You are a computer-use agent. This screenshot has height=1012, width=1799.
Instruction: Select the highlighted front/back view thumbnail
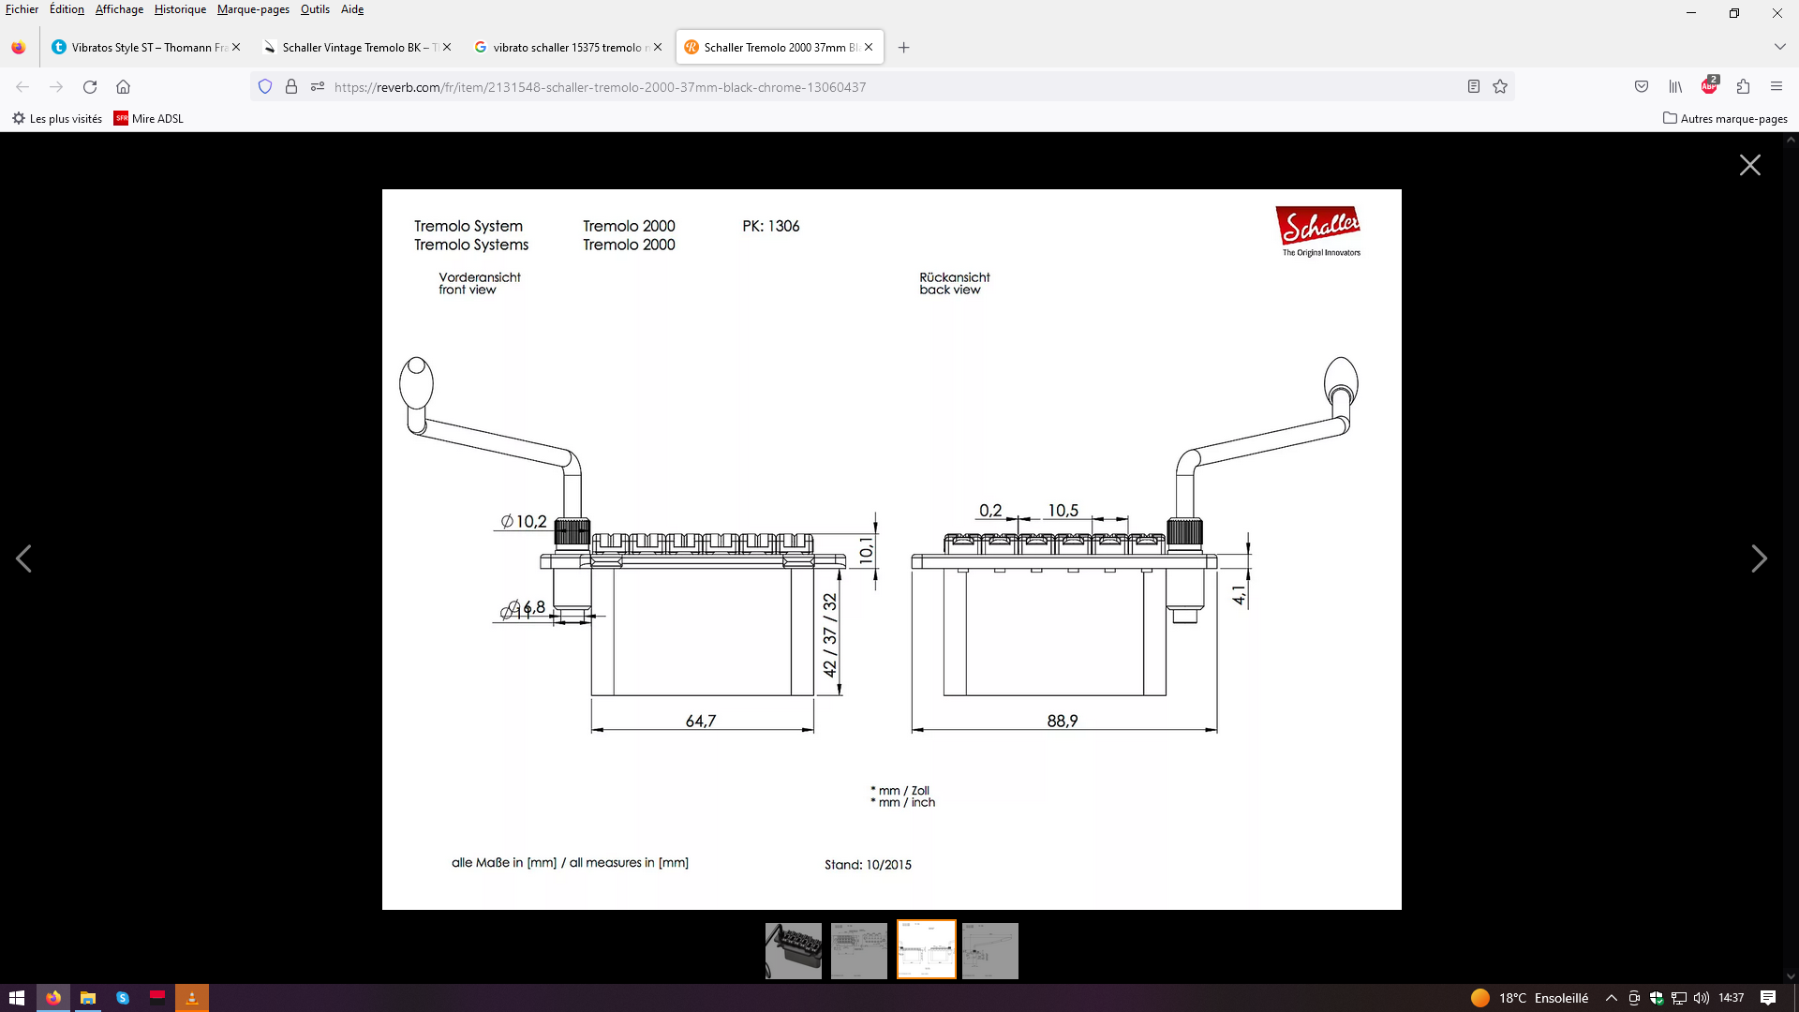pyautogui.click(x=926, y=949)
